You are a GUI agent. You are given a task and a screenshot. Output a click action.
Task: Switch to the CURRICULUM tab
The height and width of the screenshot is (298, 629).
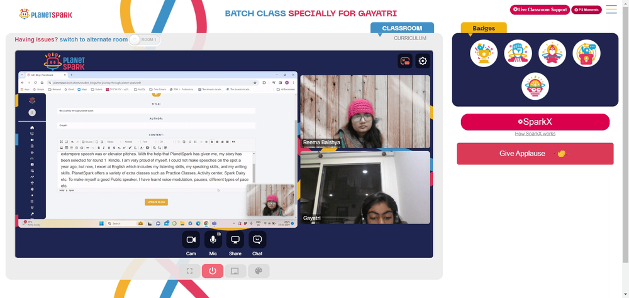[410, 38]
